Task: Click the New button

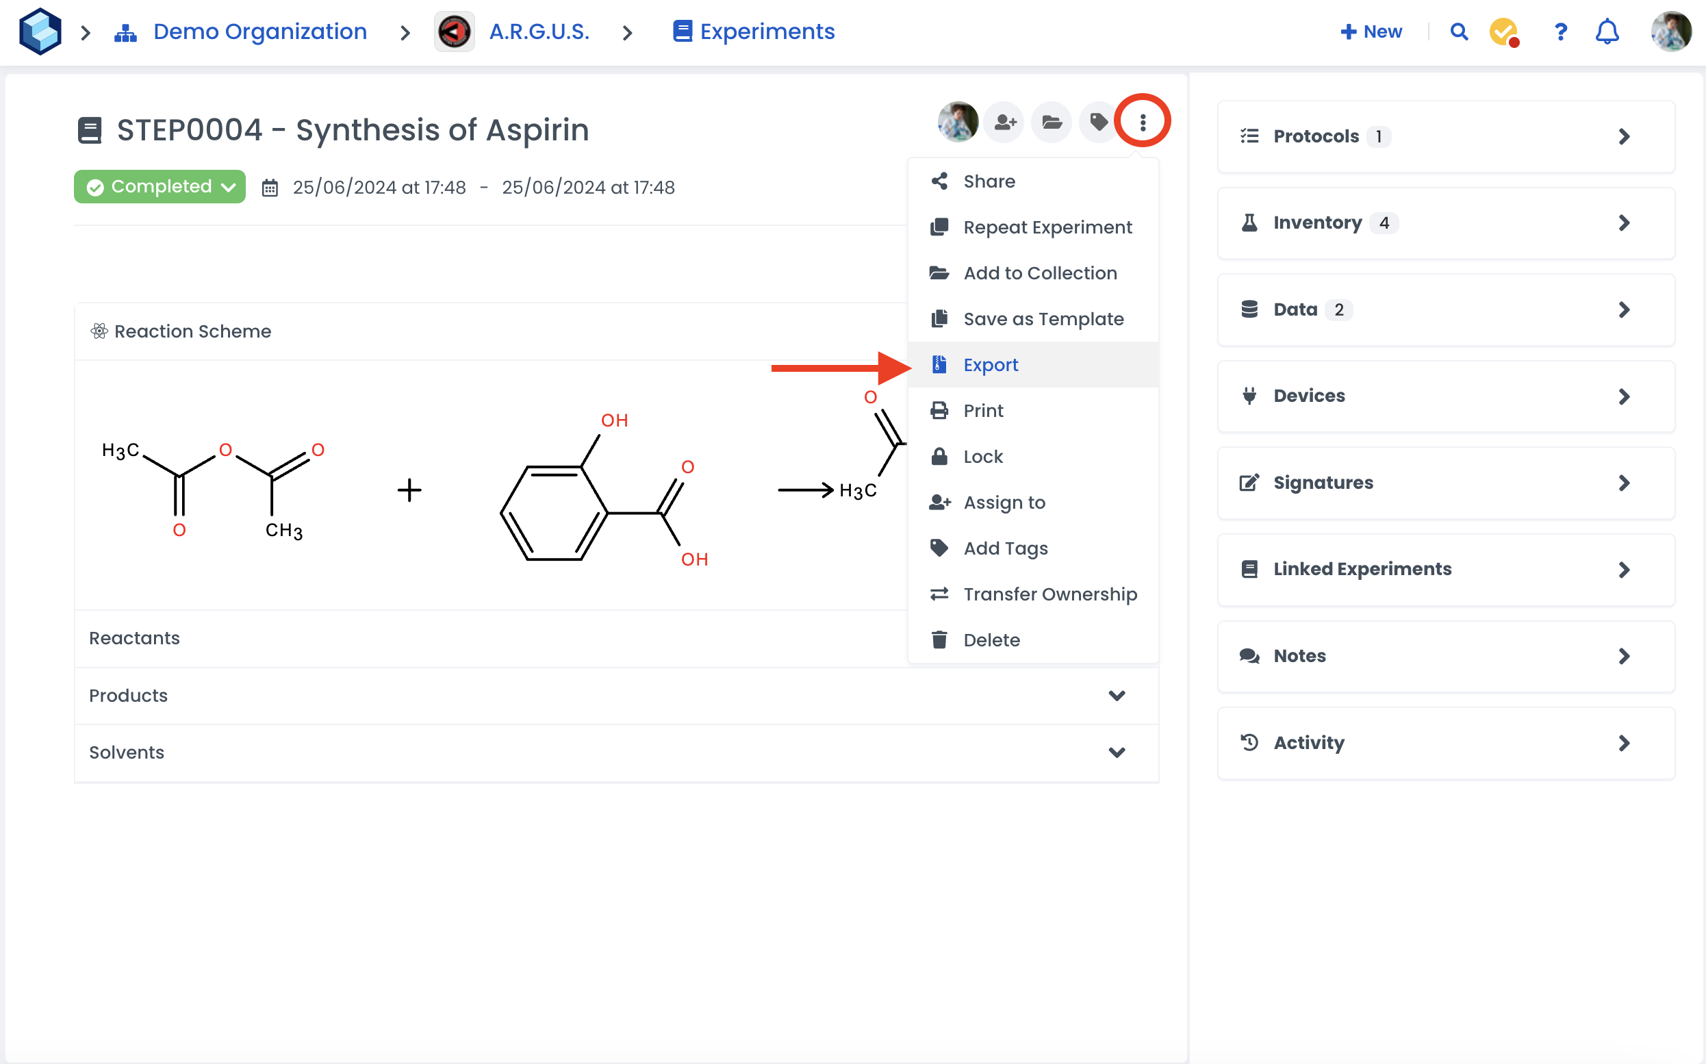Action: point(1371,31)
